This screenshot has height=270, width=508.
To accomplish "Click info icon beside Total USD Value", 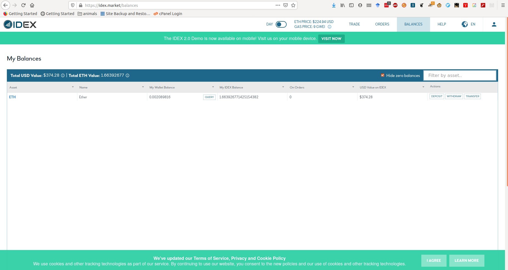I will (63, 76).
